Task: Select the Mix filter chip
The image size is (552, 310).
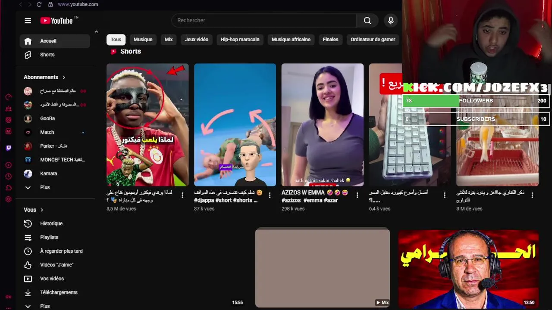Action: [169, 40]
